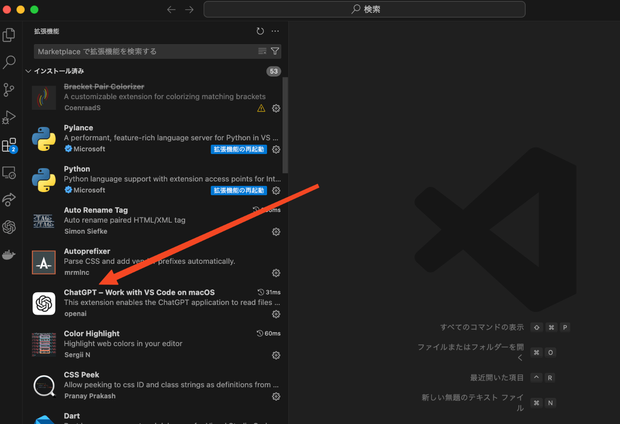Click the Auto Rename Tag logo thumbnail
This screenshot has height=424, width=620.
click(x=44, y=221)
